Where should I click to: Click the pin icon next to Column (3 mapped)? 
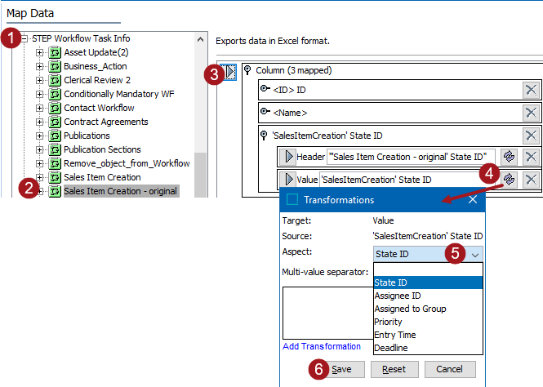tap(247, 70)
